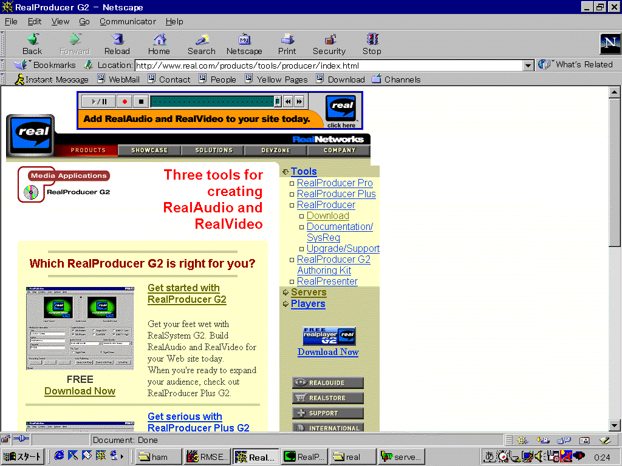
Task: Click the speaker volume icon in system tray
Action: tap(538, 456)
